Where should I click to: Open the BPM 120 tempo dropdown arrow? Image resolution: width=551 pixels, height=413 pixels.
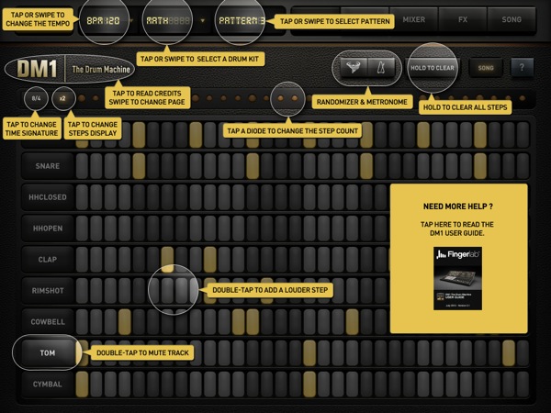(131, 20)
